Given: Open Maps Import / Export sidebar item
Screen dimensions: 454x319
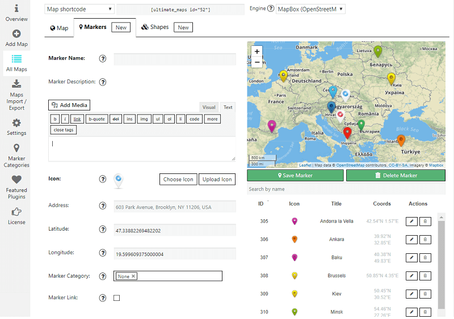Looking at the screenshot, I should tap(16, 93).
